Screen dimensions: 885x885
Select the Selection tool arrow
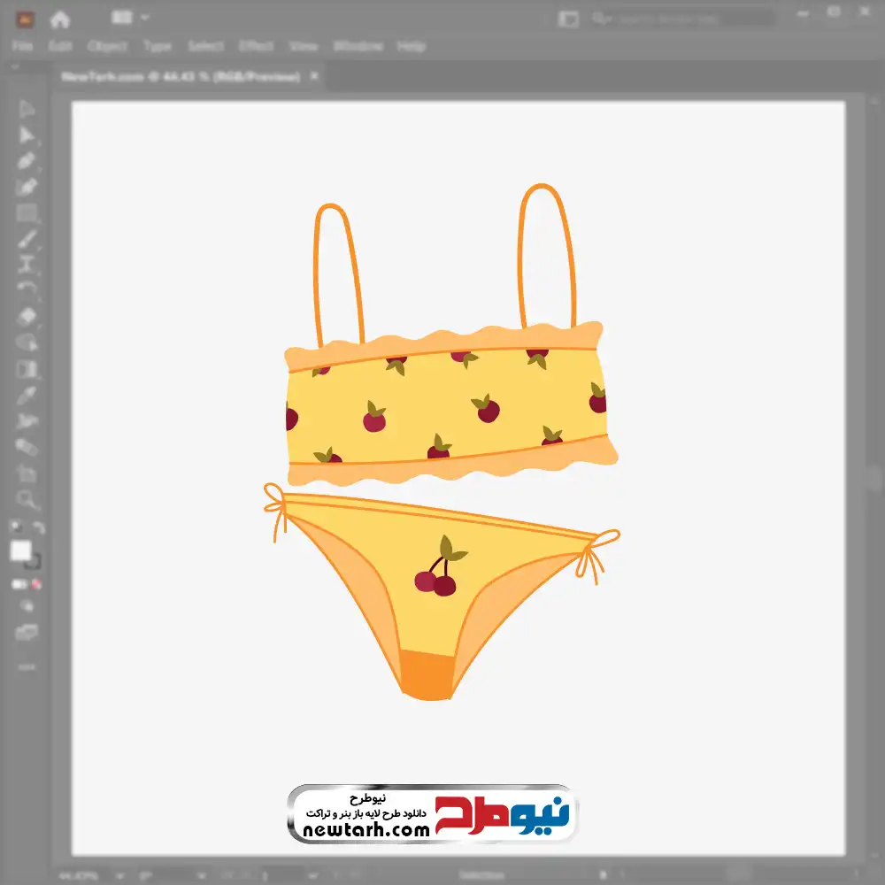pos(27,110)
